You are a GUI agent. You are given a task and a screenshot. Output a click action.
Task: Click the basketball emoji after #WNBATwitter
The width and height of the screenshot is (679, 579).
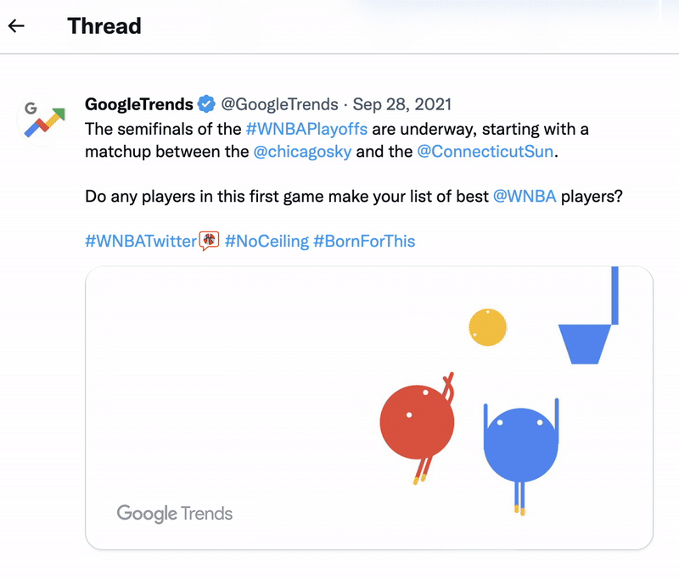pyautogui.click(x=209, y=241)
